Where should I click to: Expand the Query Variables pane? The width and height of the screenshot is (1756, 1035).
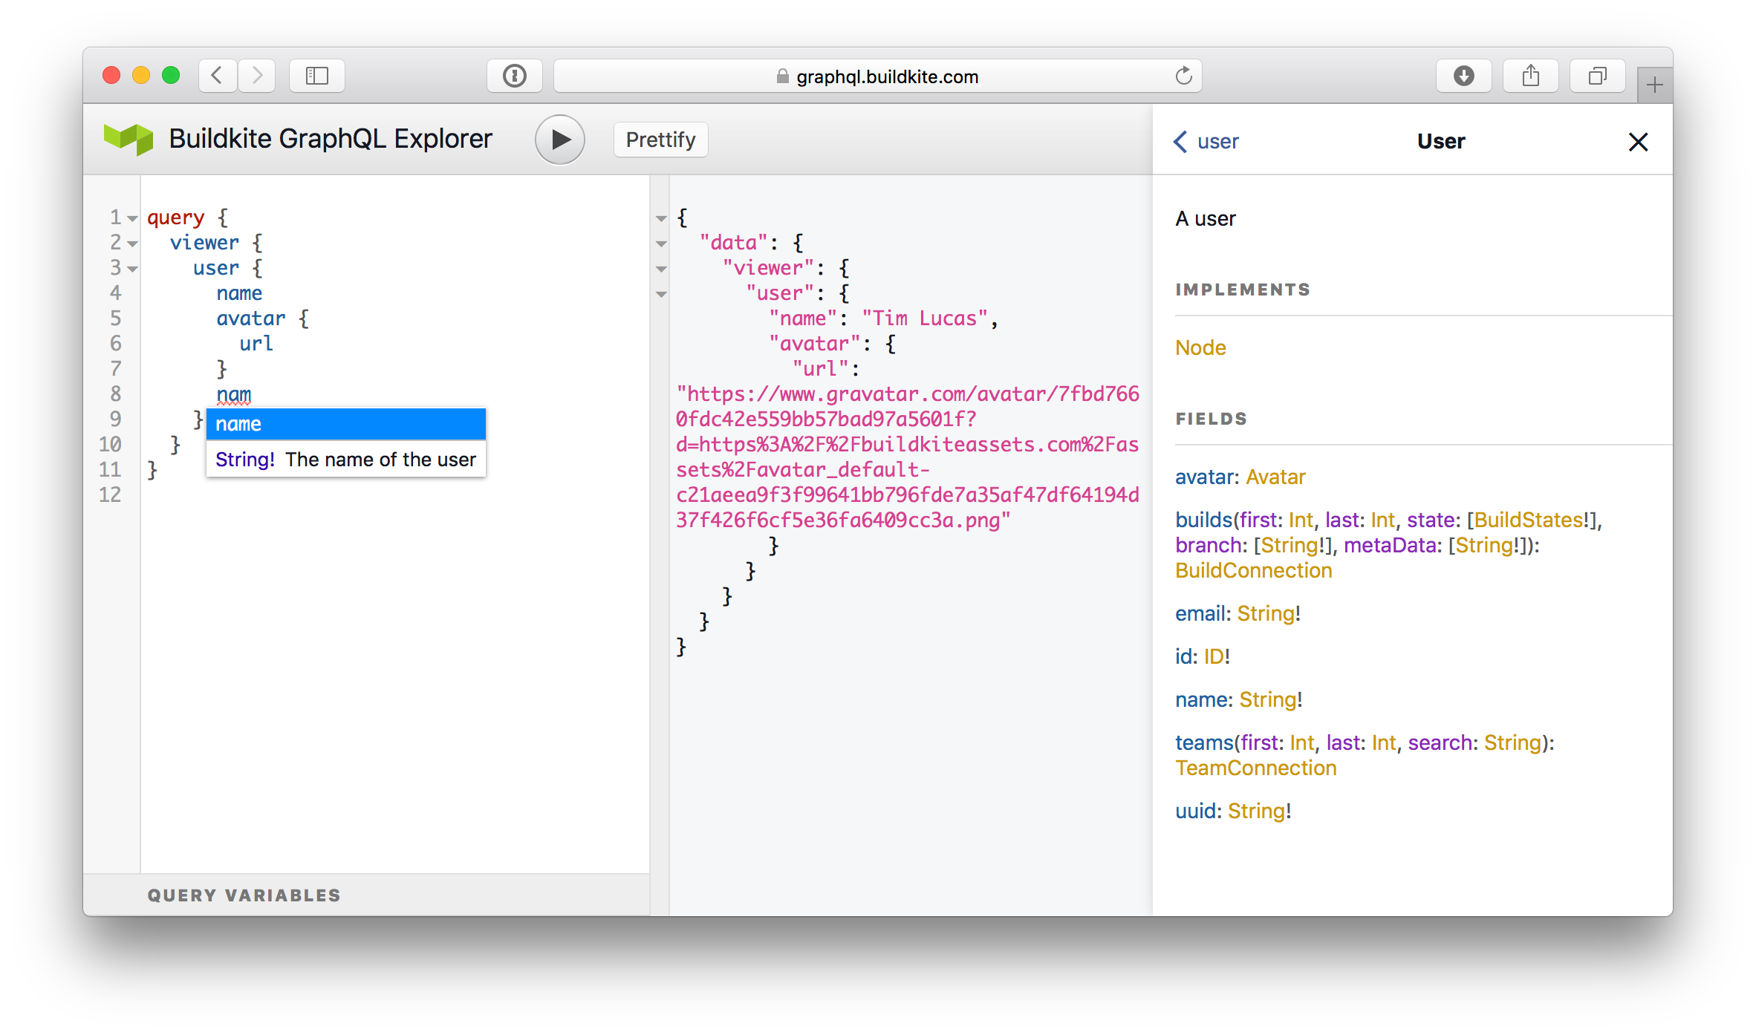366,895
